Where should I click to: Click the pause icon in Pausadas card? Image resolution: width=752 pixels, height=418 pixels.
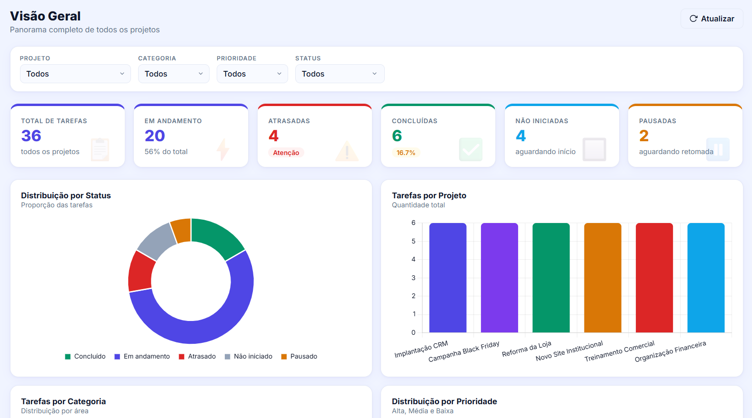718,149
